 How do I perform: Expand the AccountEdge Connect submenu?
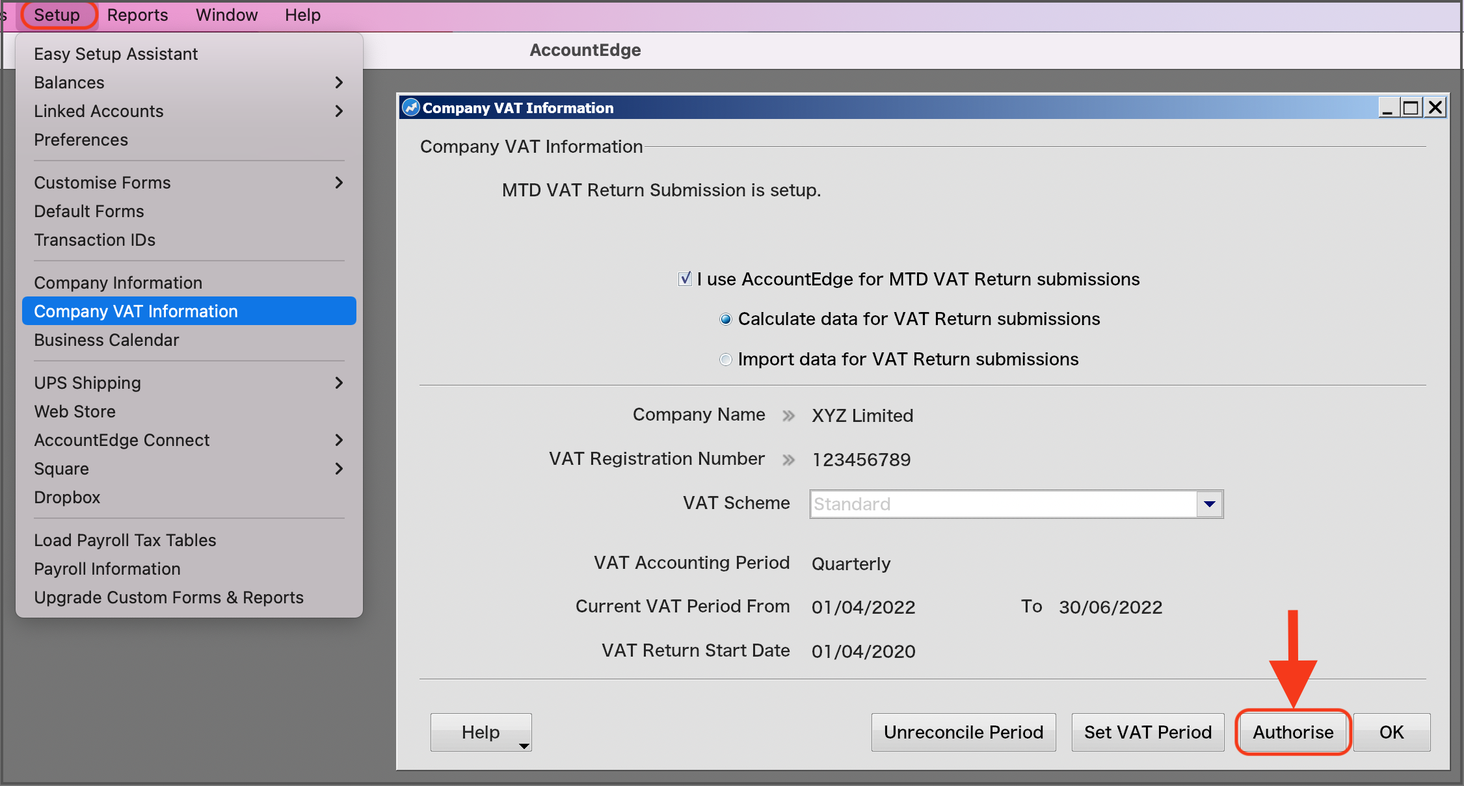pos(339,440)
